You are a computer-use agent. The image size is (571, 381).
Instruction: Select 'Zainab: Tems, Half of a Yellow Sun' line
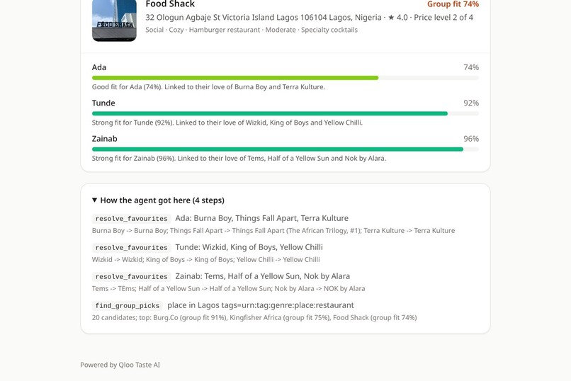point(263,277)
